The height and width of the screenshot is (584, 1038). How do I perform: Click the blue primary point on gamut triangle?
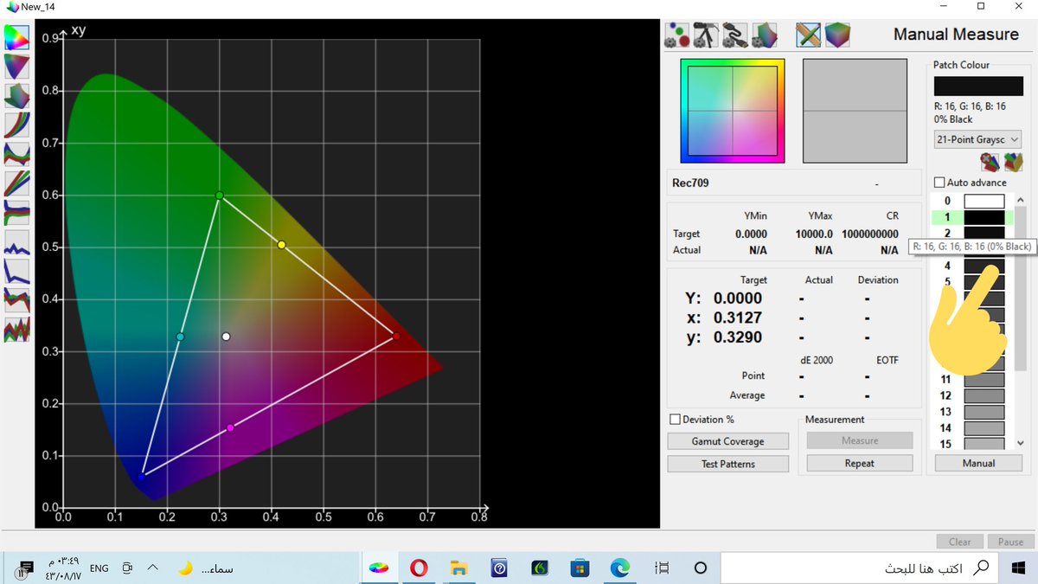coord(142,476)
